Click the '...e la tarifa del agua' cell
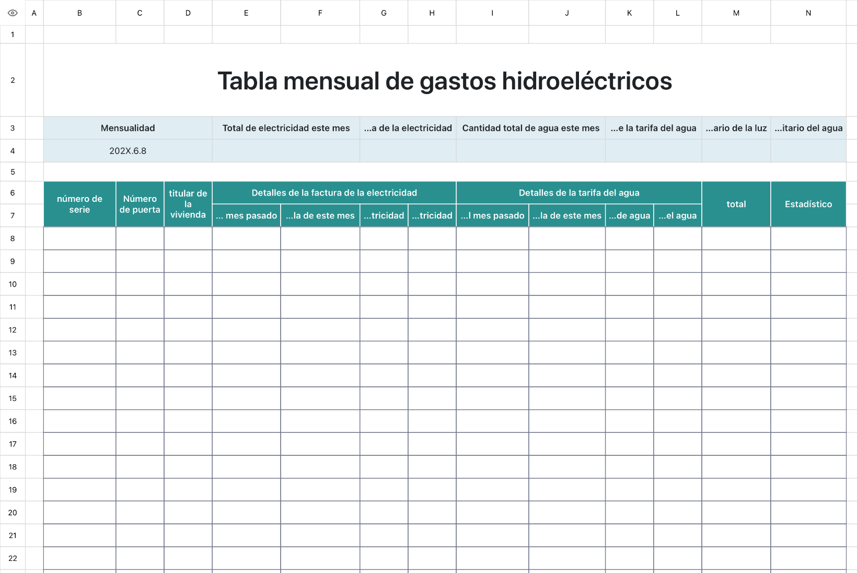 coord(654,128)
